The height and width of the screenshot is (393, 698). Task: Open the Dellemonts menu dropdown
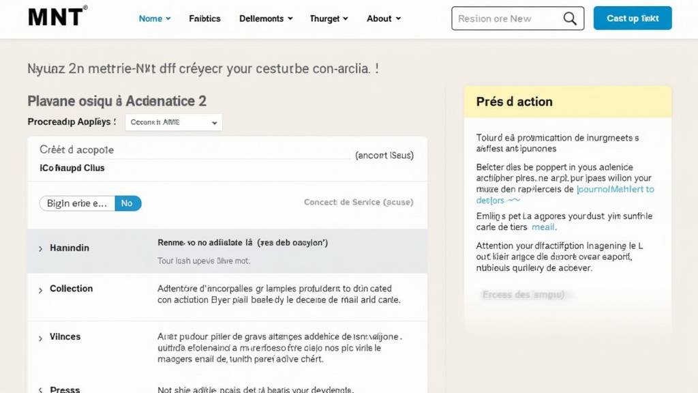tap(266, 18)
